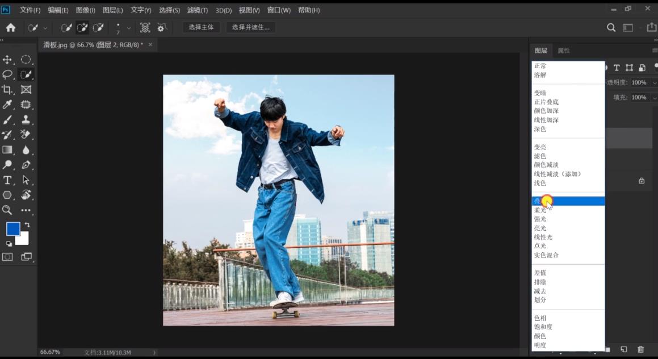This screenshot has width=658, height=359.
Task: Open the opacity 100% dropdown arrow
Action: click(654, 83)
